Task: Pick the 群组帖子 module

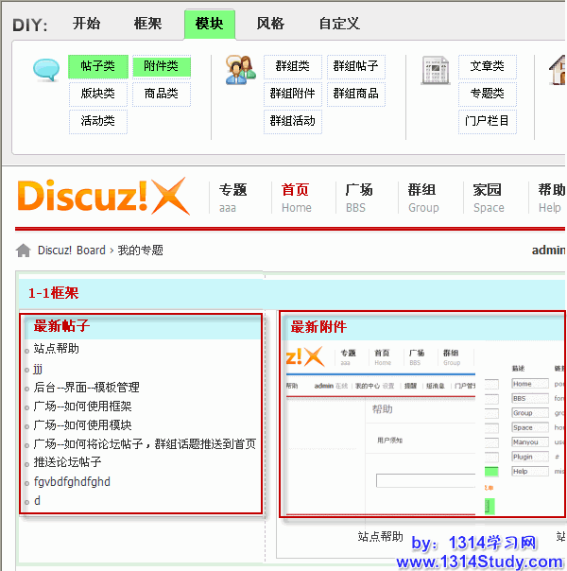Action: (x=356, y=66)
